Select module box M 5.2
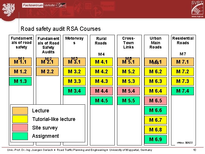205x154 pixels. [128, 72]
